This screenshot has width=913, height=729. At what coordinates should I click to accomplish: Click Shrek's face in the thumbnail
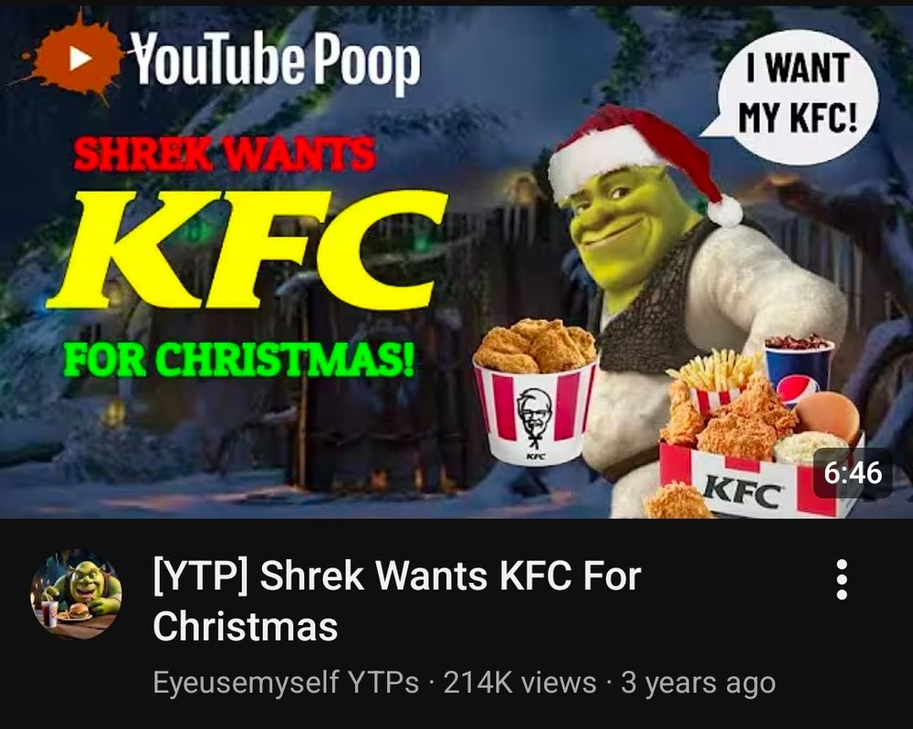[x=628, y=227]
